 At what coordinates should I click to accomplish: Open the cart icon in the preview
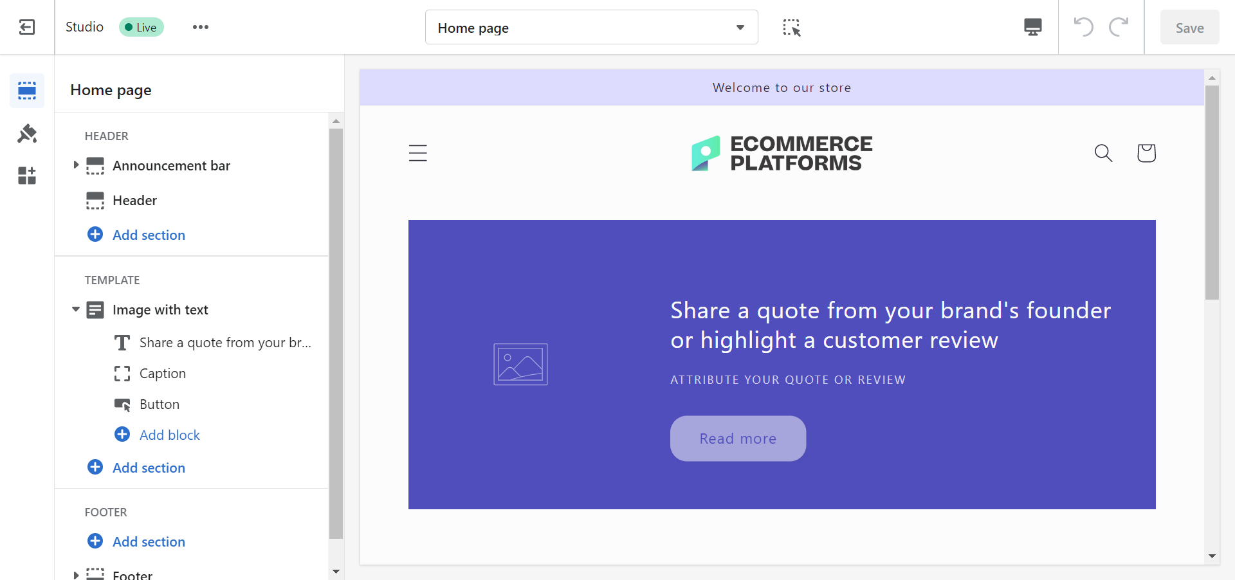point(1146,153)
